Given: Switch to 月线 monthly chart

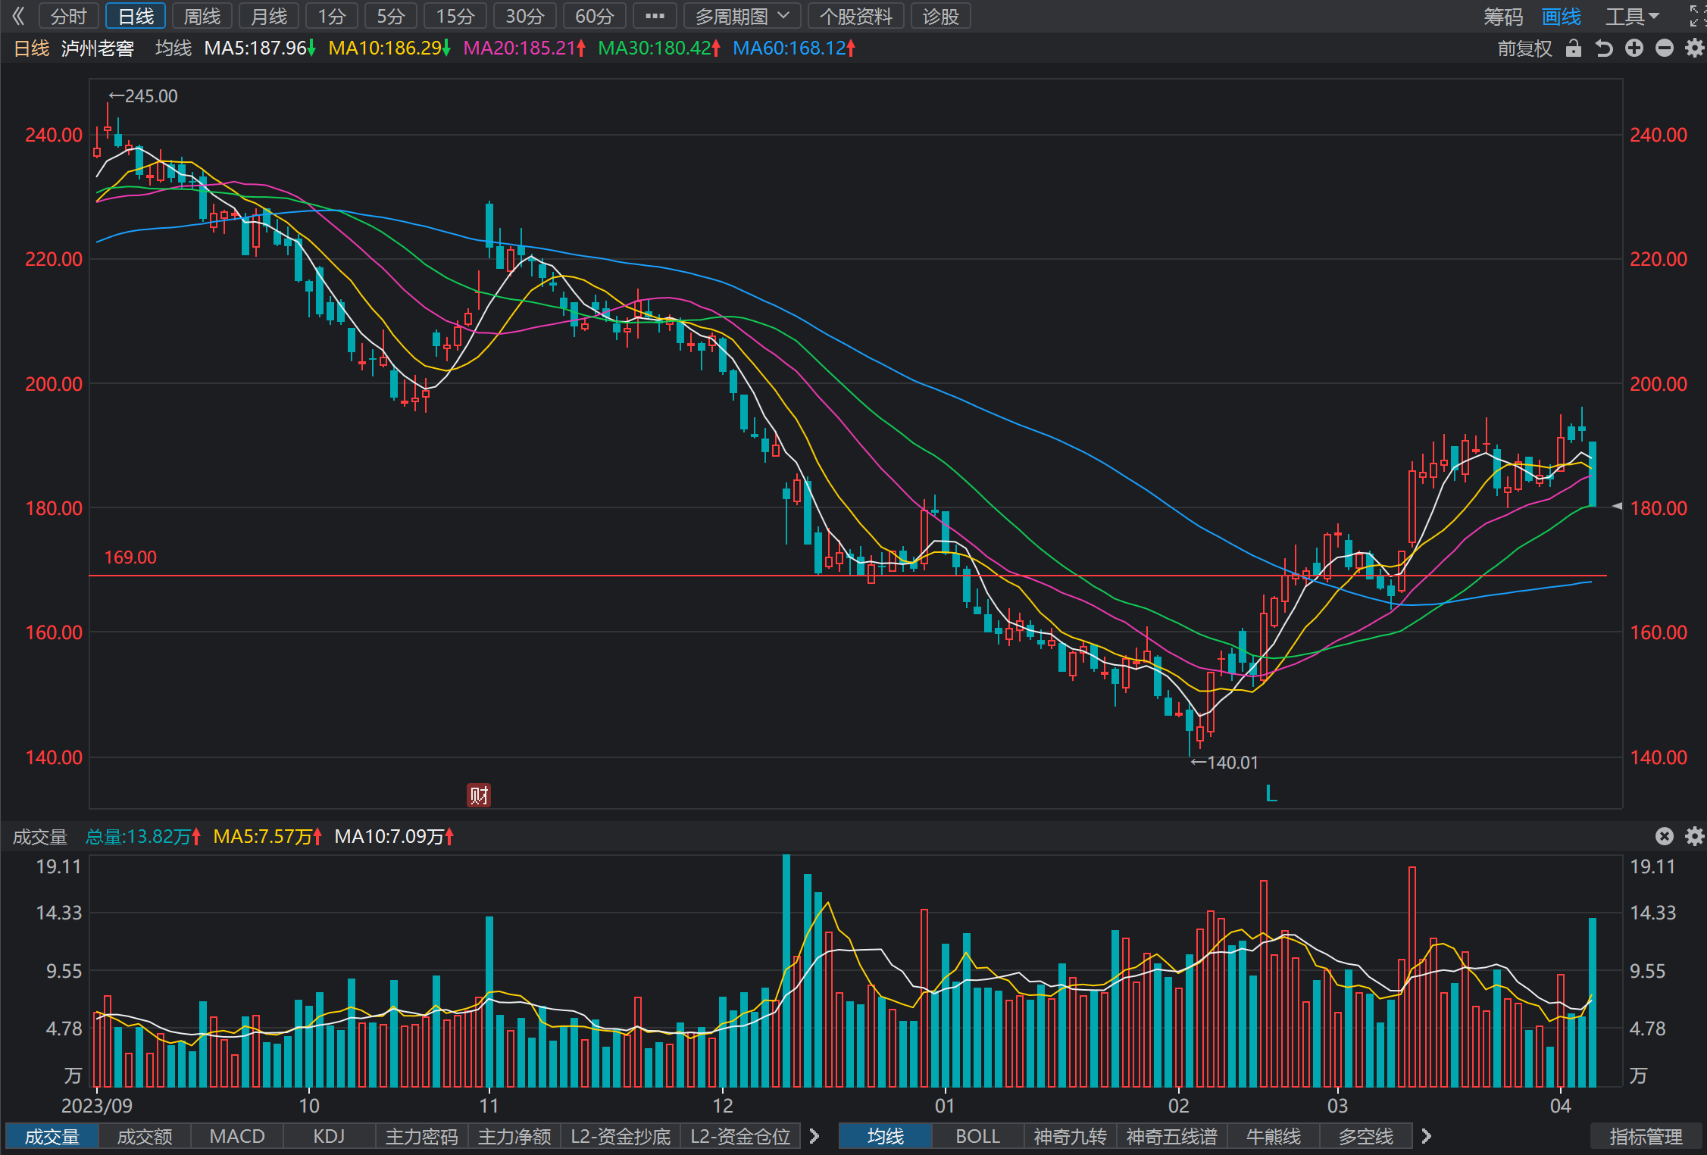Looking at the screenshot, I should (269, 16).
